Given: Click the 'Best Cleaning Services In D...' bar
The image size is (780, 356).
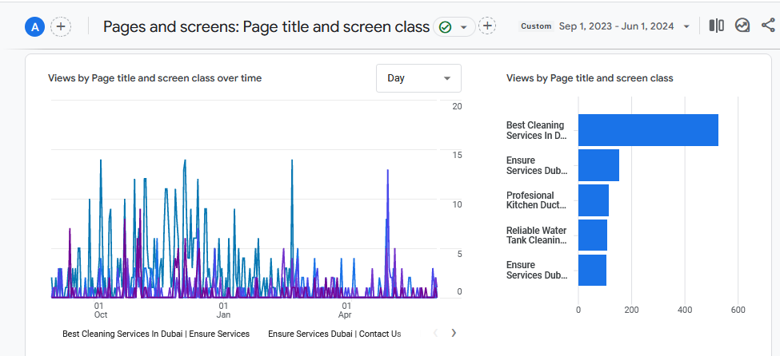Looking at the screenshot, I should click(x=647, y=130).
